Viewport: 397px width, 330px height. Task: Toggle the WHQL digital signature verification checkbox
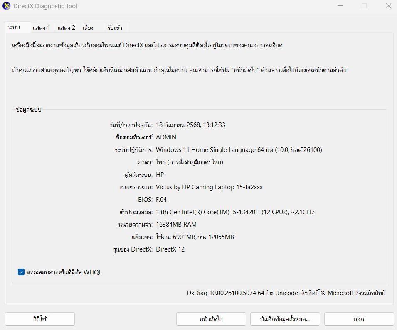pyautogui.click(x=21, y=272)
